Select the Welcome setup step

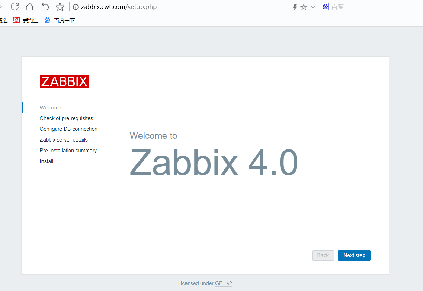[50, 108]
